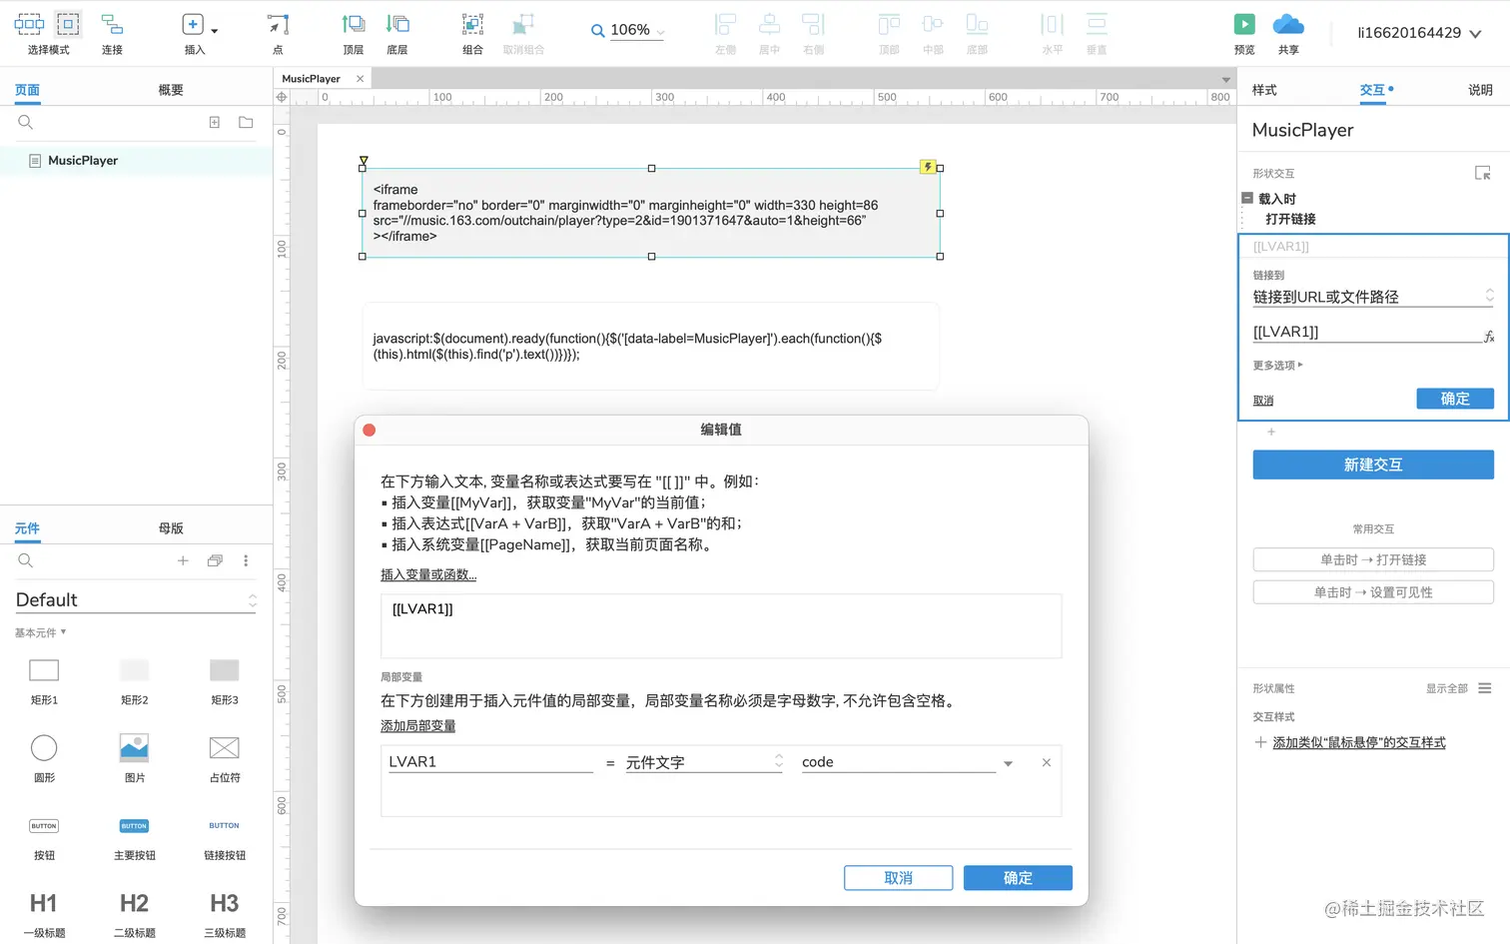Viewport: 1510px width, 944px height.
Task: Click the LVAR1 variable name field
Action: [490, 762]
